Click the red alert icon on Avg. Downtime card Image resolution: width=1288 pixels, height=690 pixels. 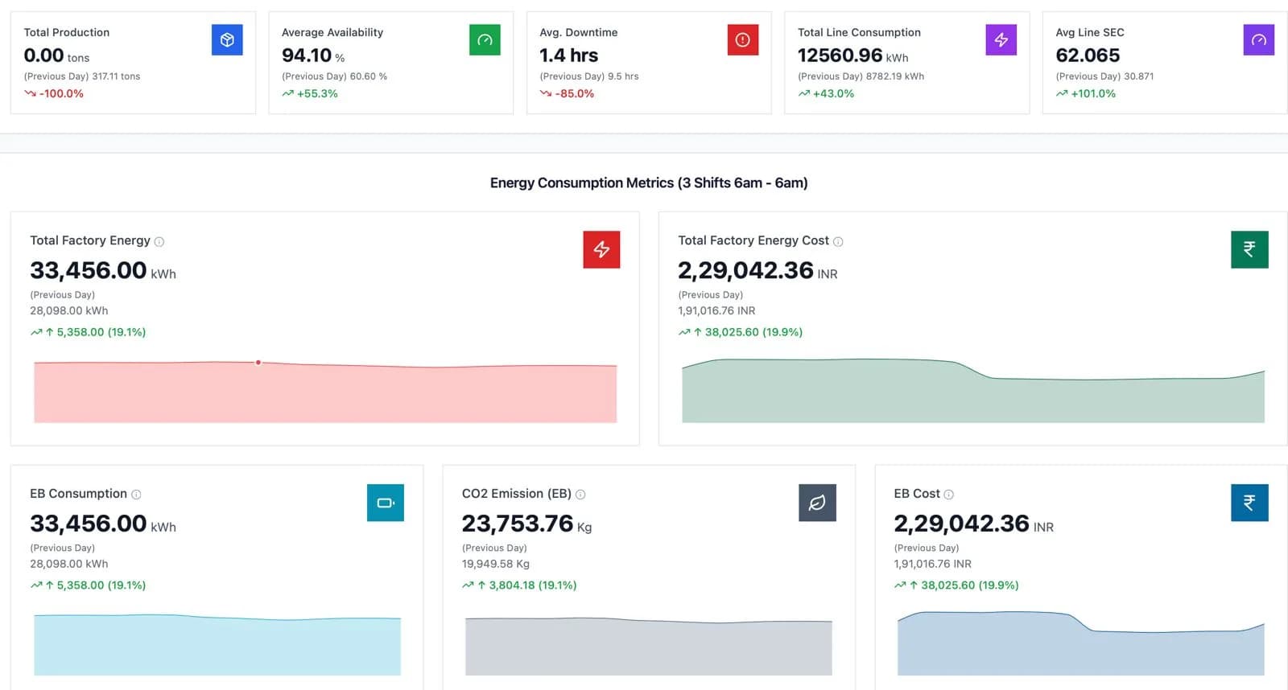click(x=743, y=39)
